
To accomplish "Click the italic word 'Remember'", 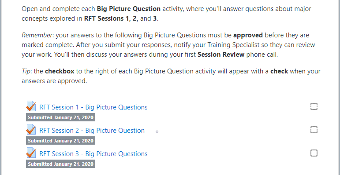I will pos(37,35).
